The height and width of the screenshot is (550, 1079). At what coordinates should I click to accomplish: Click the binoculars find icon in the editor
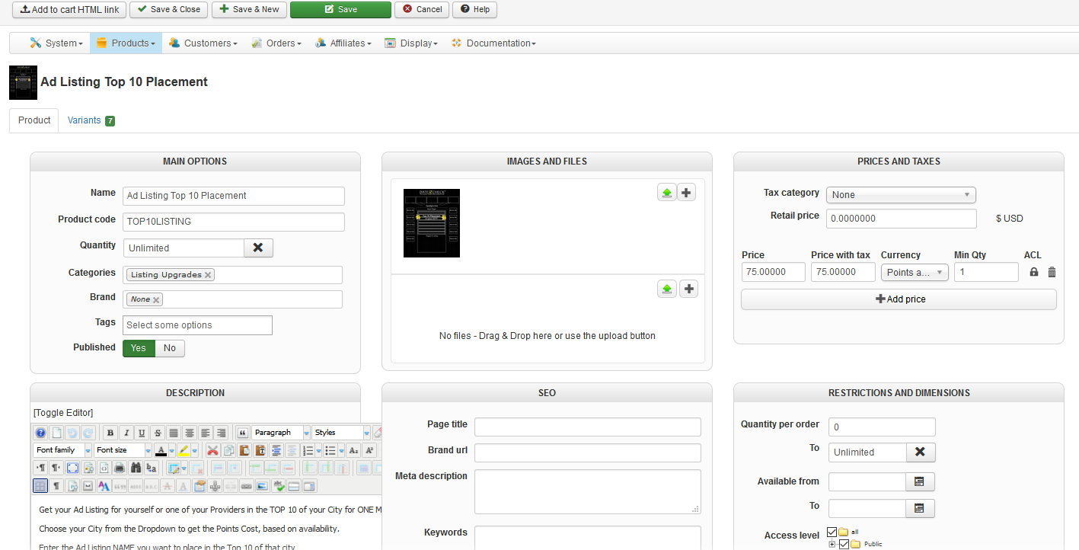[x=136, y=468]
